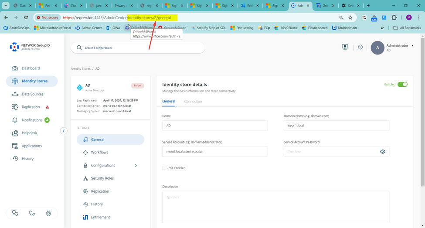Open a new browser tab

(x=368, y=5)
